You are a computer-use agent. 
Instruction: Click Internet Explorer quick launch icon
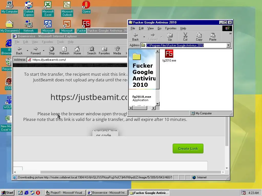pos(26,193)
